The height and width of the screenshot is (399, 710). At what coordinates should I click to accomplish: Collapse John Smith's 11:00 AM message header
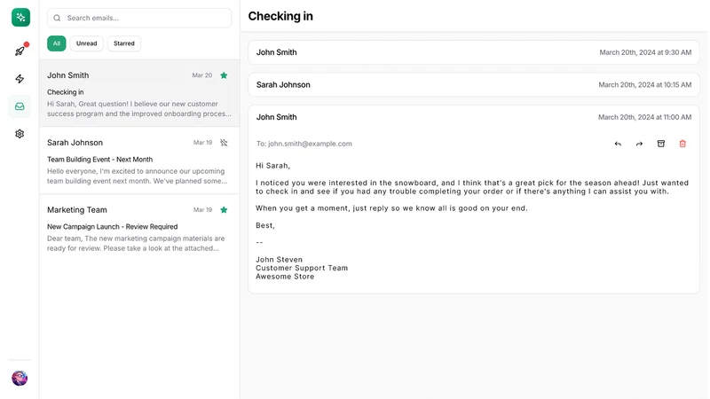pyautogui.click(x=474, y=117)
